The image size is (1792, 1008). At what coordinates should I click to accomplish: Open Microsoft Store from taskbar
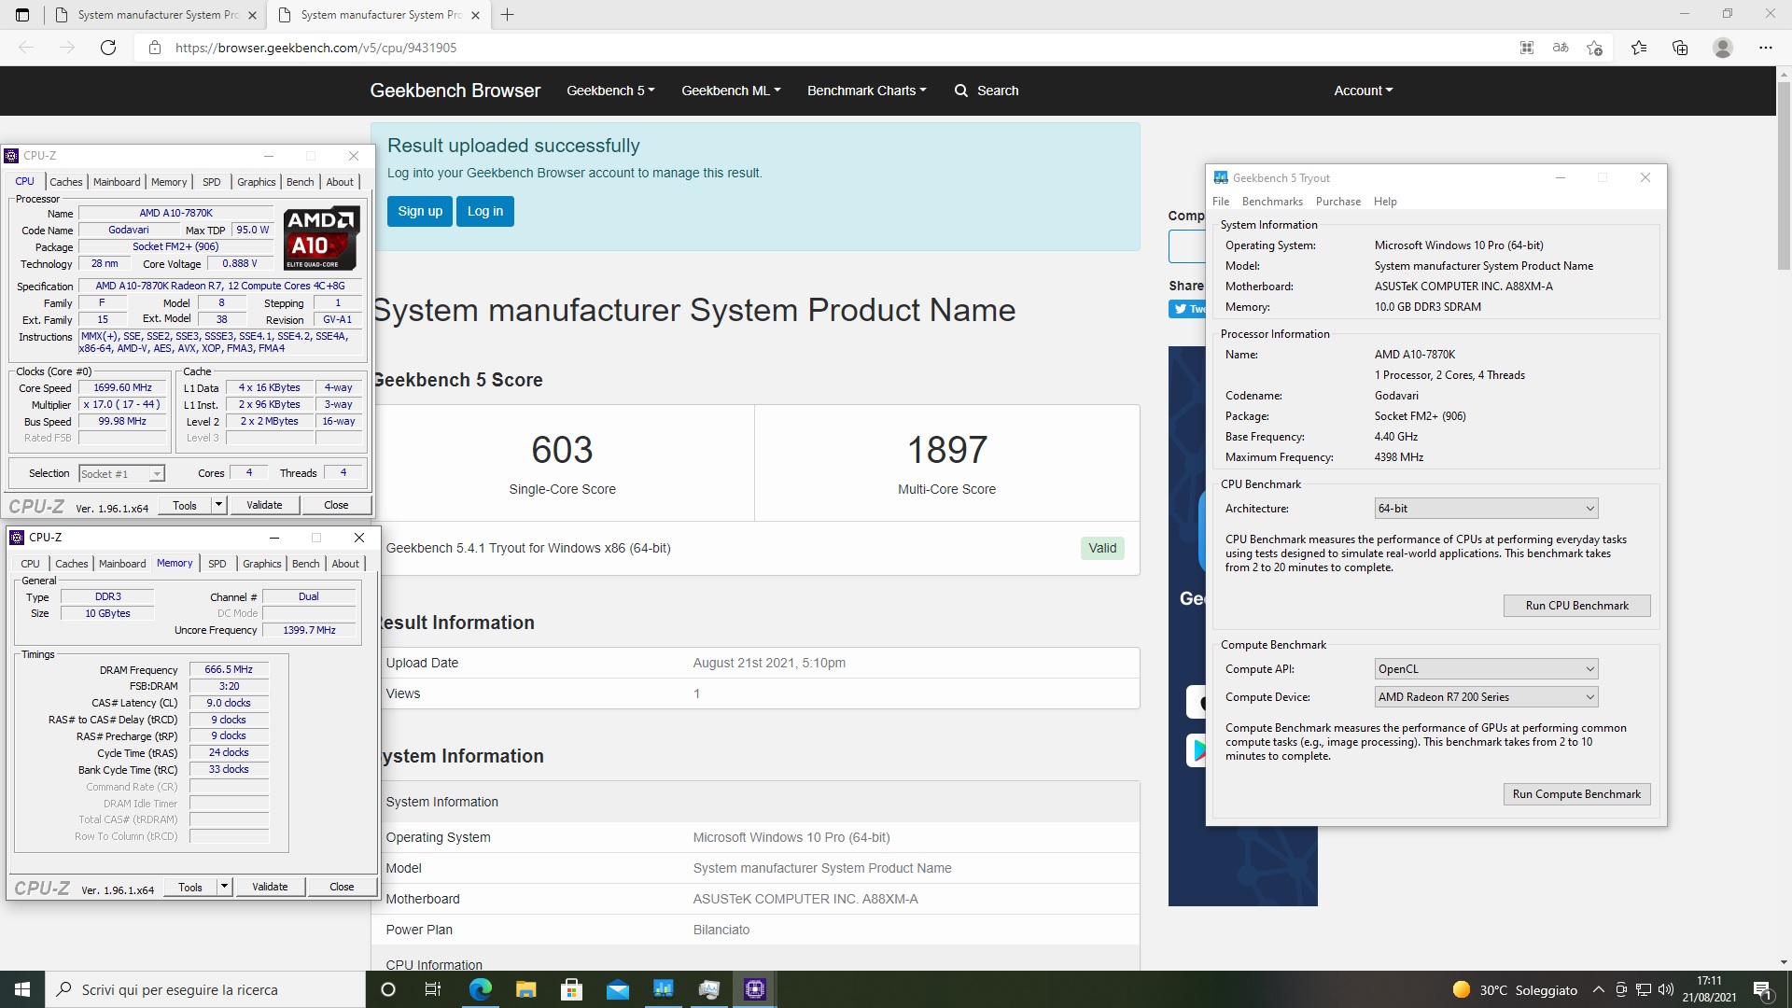[x=571, y=989]
